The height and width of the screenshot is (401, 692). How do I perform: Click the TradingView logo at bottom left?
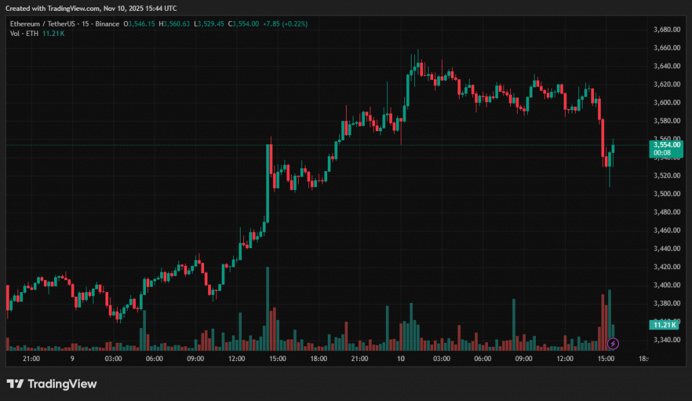52,384
